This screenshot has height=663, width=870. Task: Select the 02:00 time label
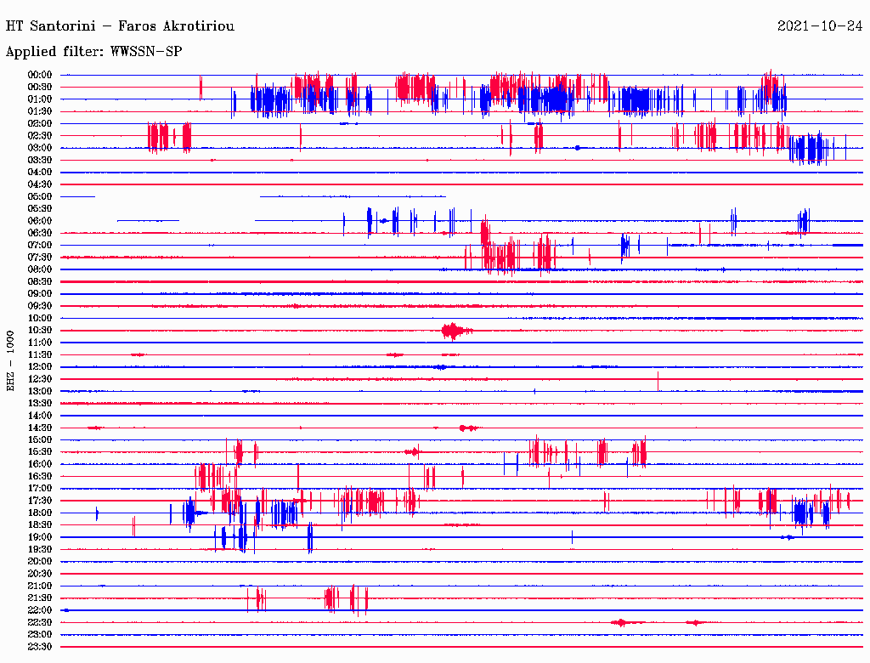(40, 124)
